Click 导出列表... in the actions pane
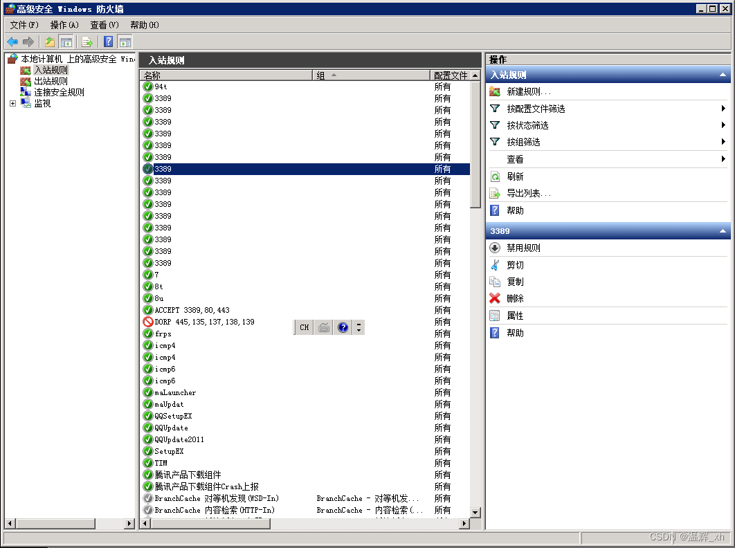The width and height of the screenshot is (735, 548). tap(529, 194)
